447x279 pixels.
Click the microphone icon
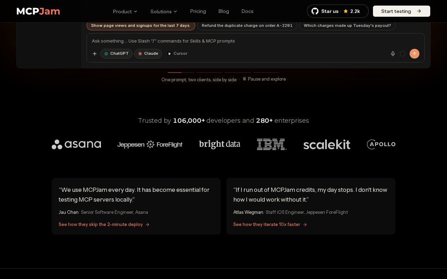click(393, 54)
